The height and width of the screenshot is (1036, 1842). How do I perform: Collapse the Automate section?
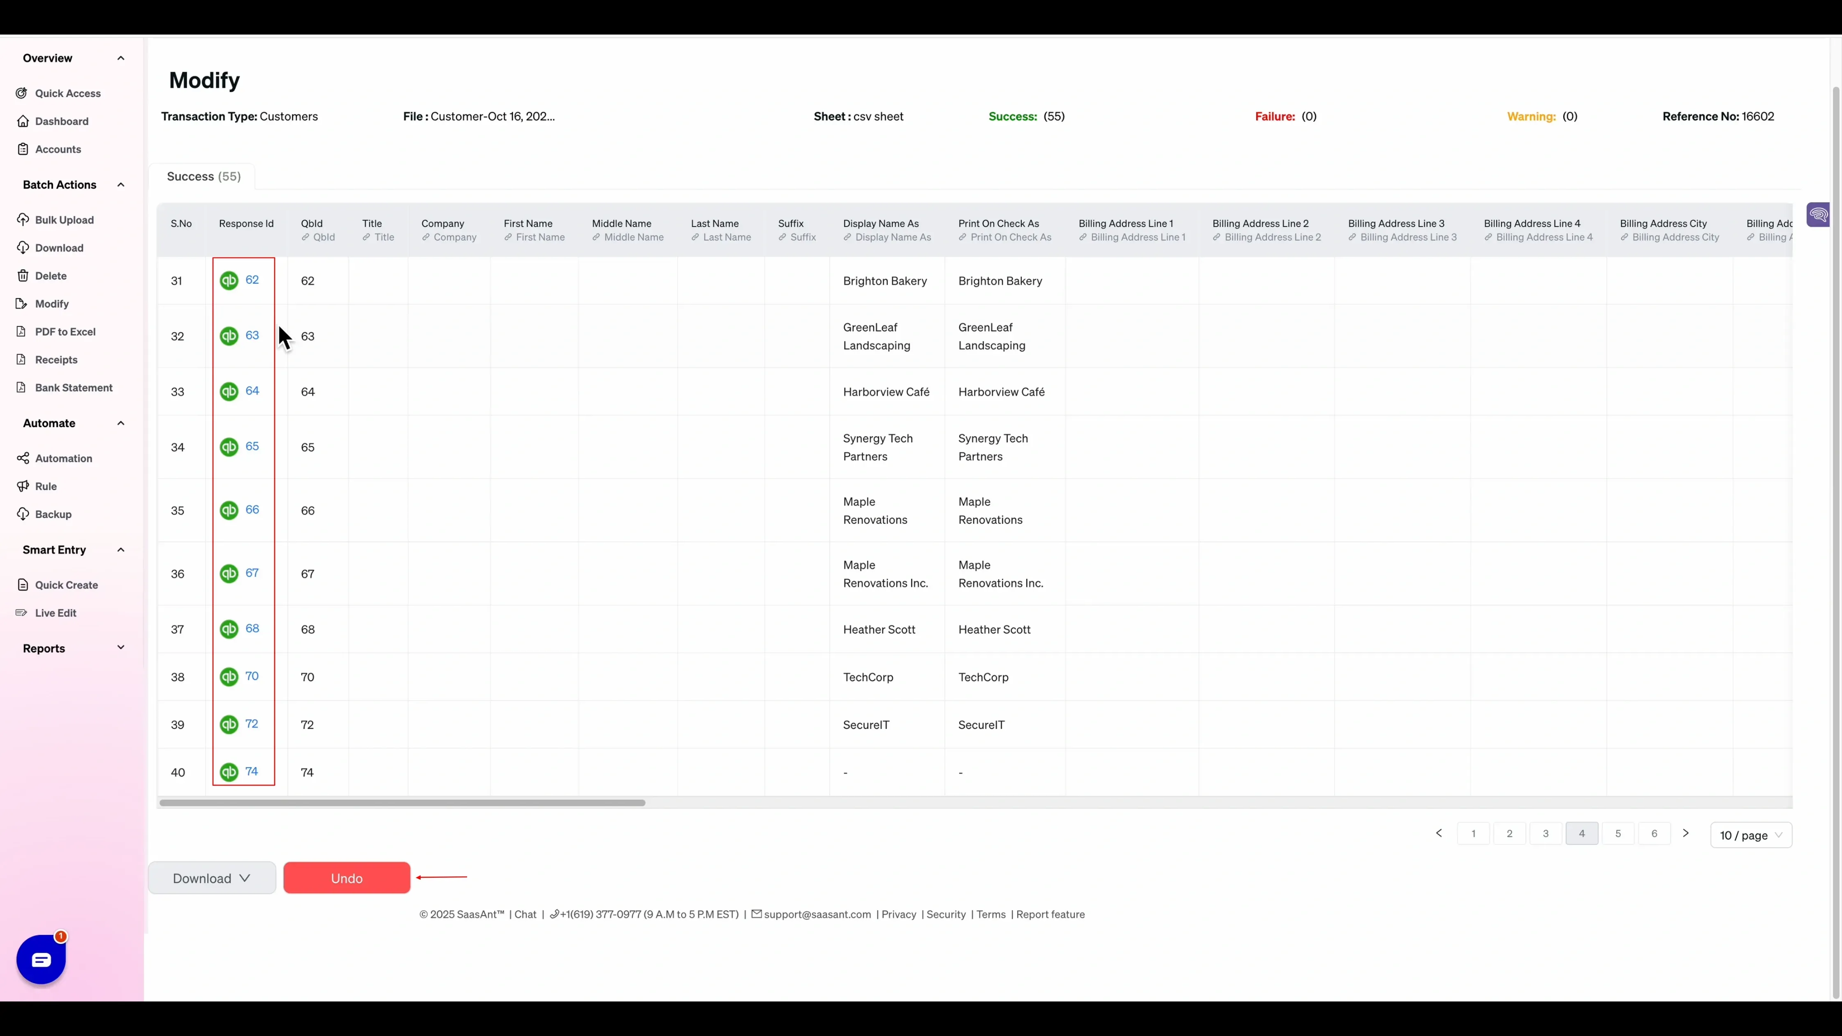121,423
